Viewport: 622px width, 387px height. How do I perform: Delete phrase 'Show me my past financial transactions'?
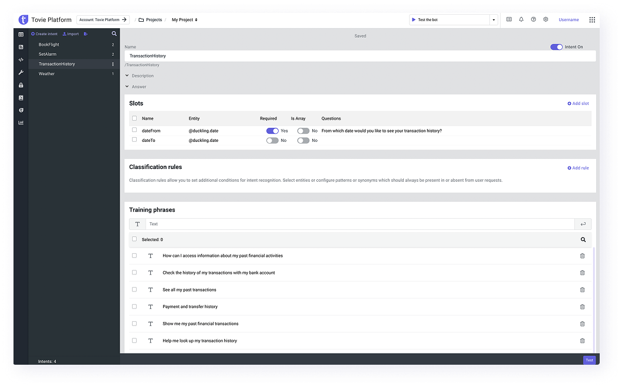coord(582,324)
